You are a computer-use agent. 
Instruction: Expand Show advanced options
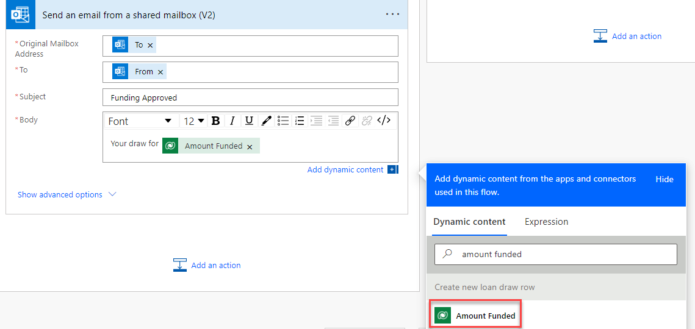point(67,194)
